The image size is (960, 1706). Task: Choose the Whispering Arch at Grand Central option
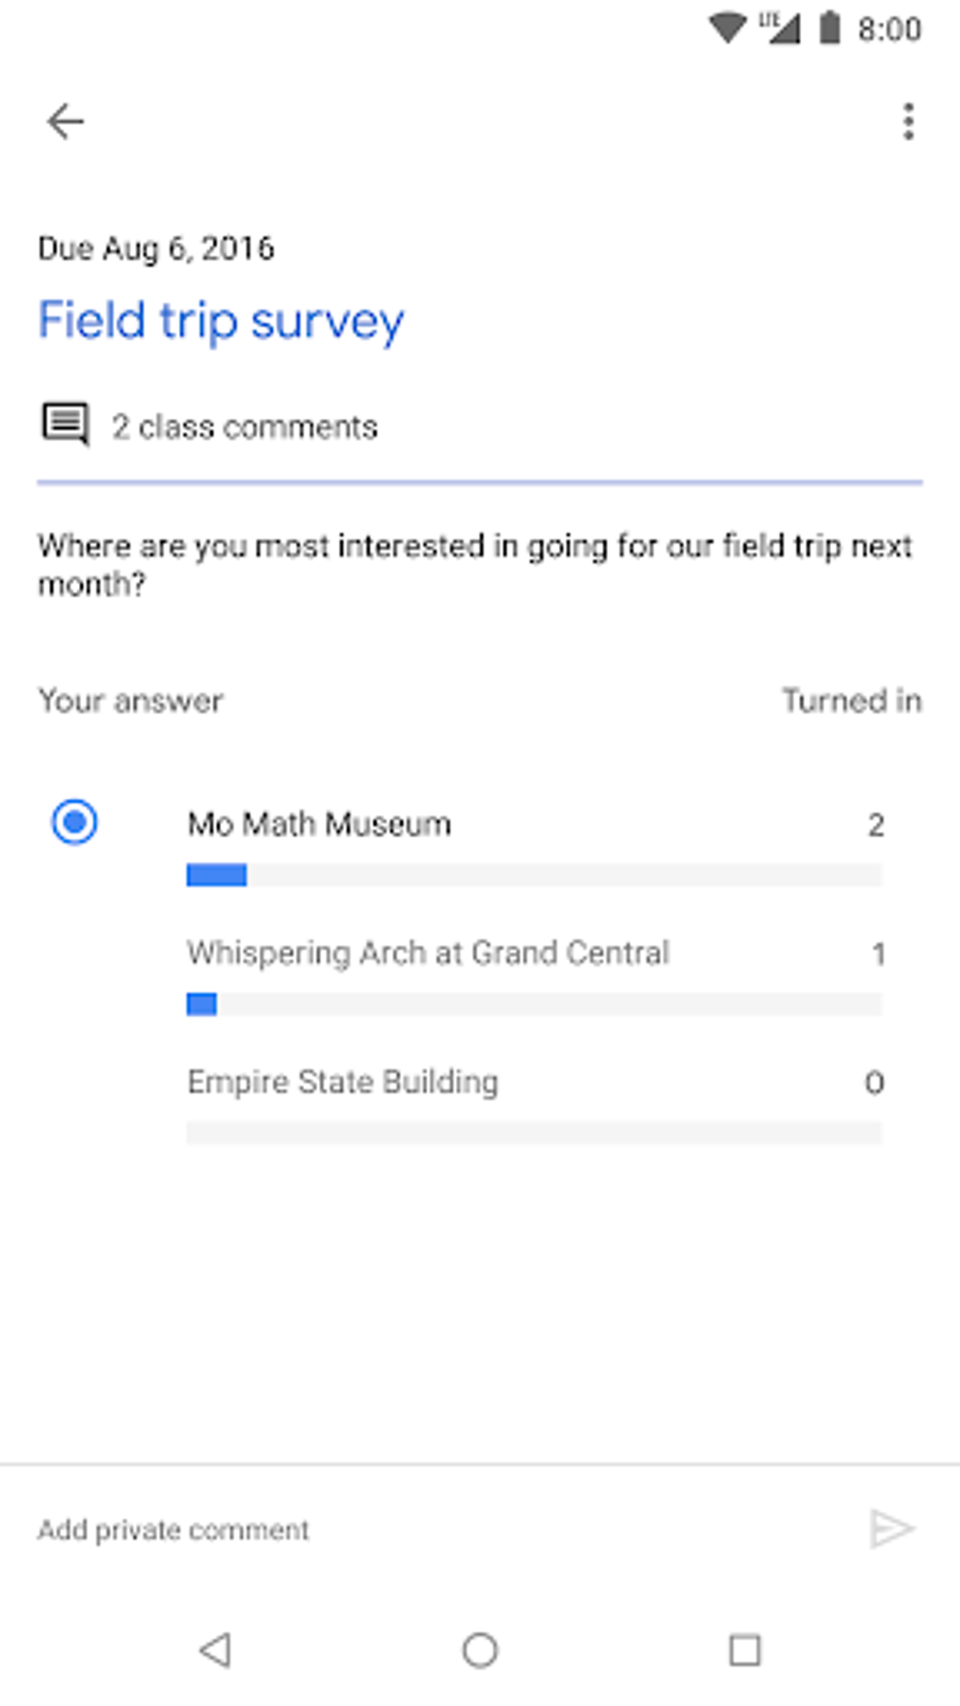[x=428, y=953]
